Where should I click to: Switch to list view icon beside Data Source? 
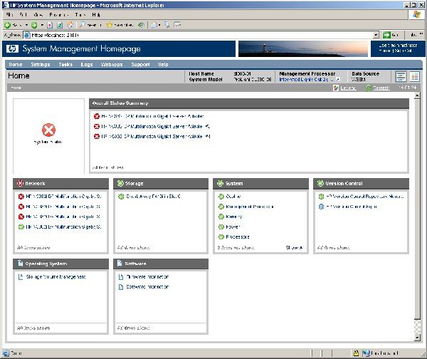401,77
